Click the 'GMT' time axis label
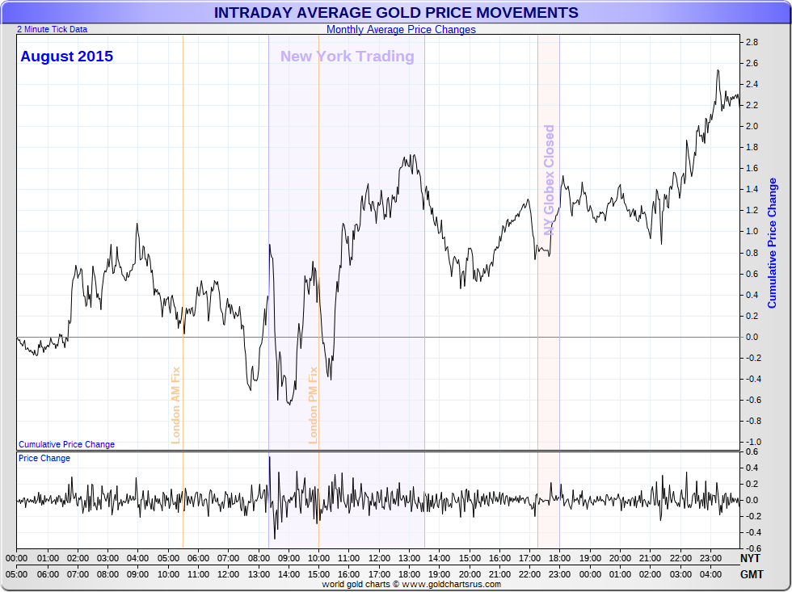The width and height of the screenshot is (792, 592). pyautogui.click(x=752, y=574)
